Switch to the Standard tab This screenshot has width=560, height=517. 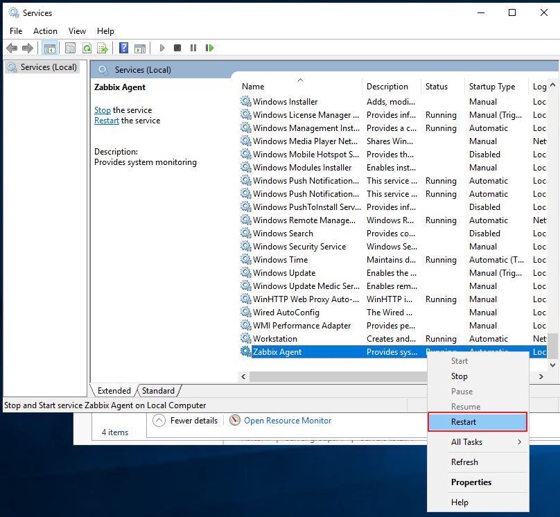click(x=158, y=391)
